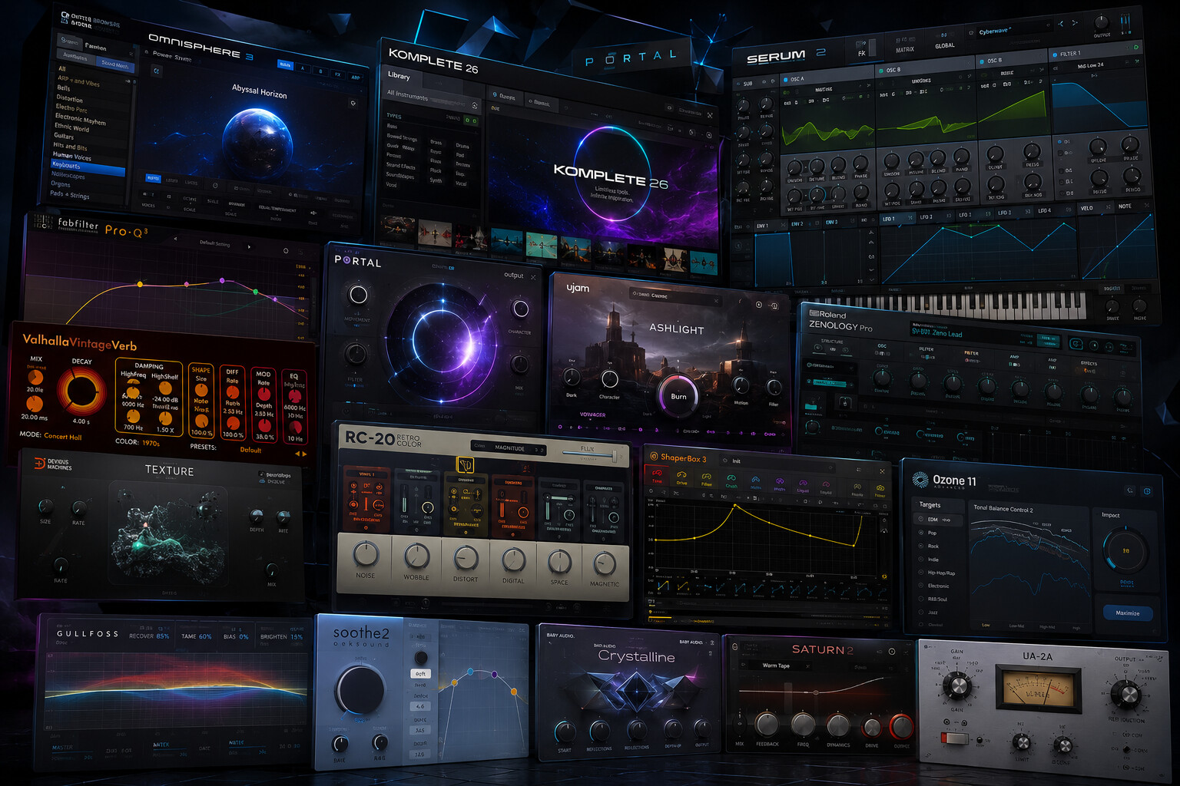Click the ShaperBox 3 orange logo icon
Screen dimensions: 1180x786
coord(654,456)
